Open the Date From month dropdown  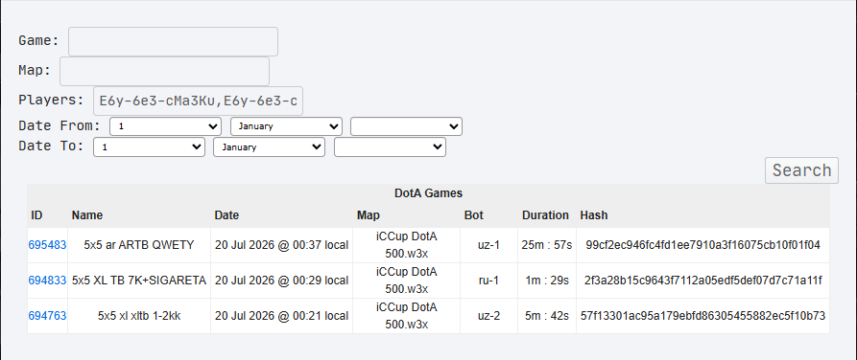(x=286, y=126)
